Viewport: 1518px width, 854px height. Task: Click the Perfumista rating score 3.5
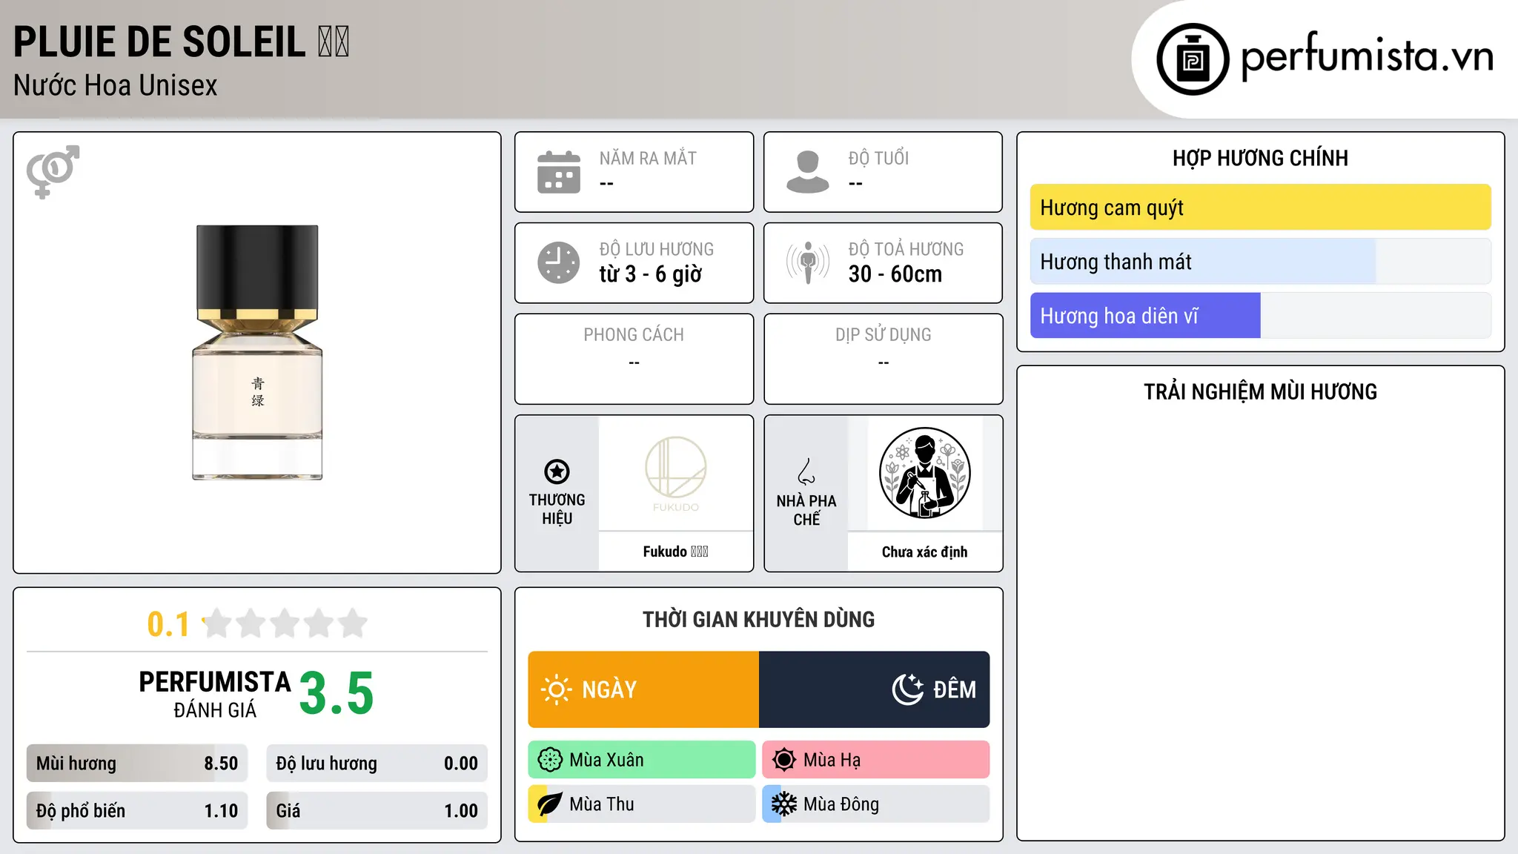coord(337,693)
